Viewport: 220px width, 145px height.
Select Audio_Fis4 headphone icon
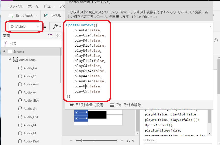[x=20, y=117]
